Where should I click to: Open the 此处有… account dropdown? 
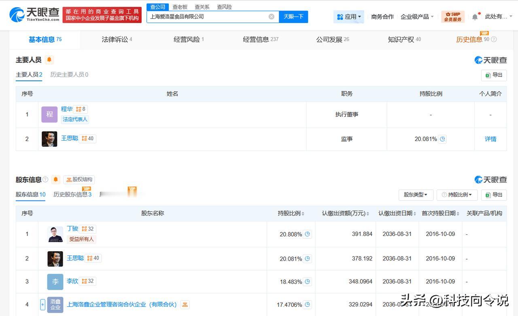(499, 17)
